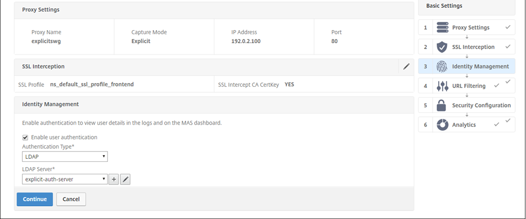Click the SSL Interception edit pencil icon
Image resolution: width=526 pixels, height=219 pixels.
pyautogui.click(x=406, y=66)
